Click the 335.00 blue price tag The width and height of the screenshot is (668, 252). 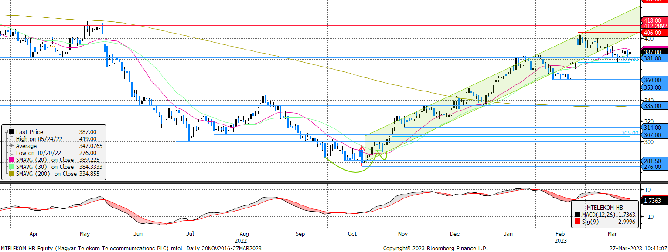[x=655, y=105]
